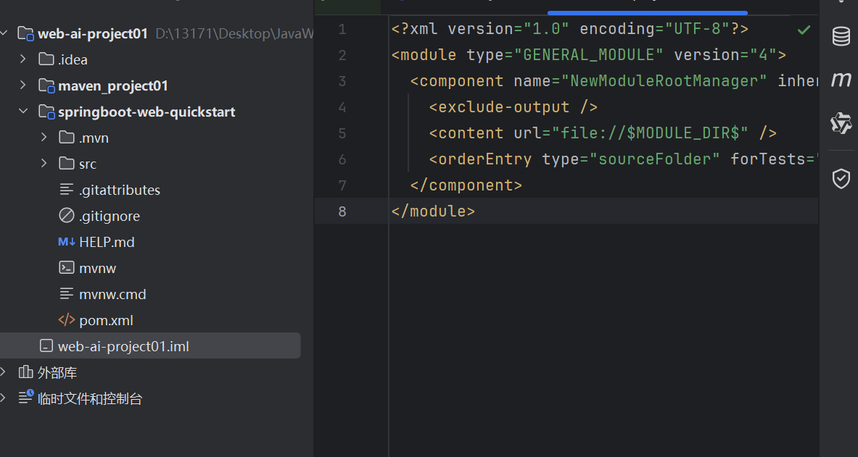858x457 pixels.
Task: Select the src folder name
Action: (x=88, y=164)
